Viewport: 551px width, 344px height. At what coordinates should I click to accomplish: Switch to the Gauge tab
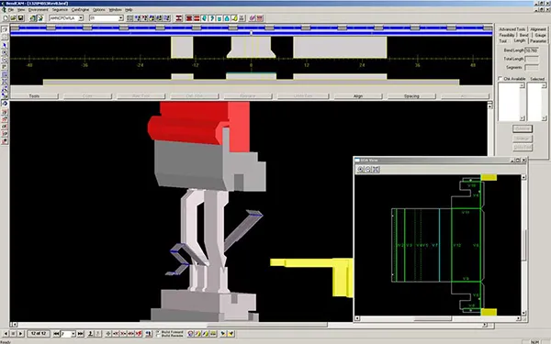[x=540, y=35]
